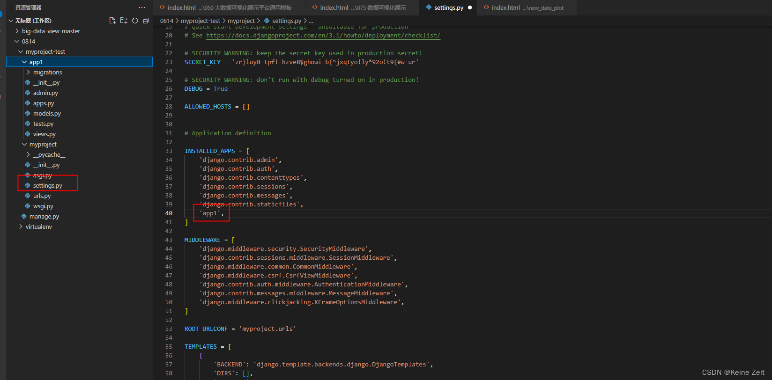Open the explorer more actions ellipsis menu
Viewport: 772px width, 380px height.
pos(142,7)
